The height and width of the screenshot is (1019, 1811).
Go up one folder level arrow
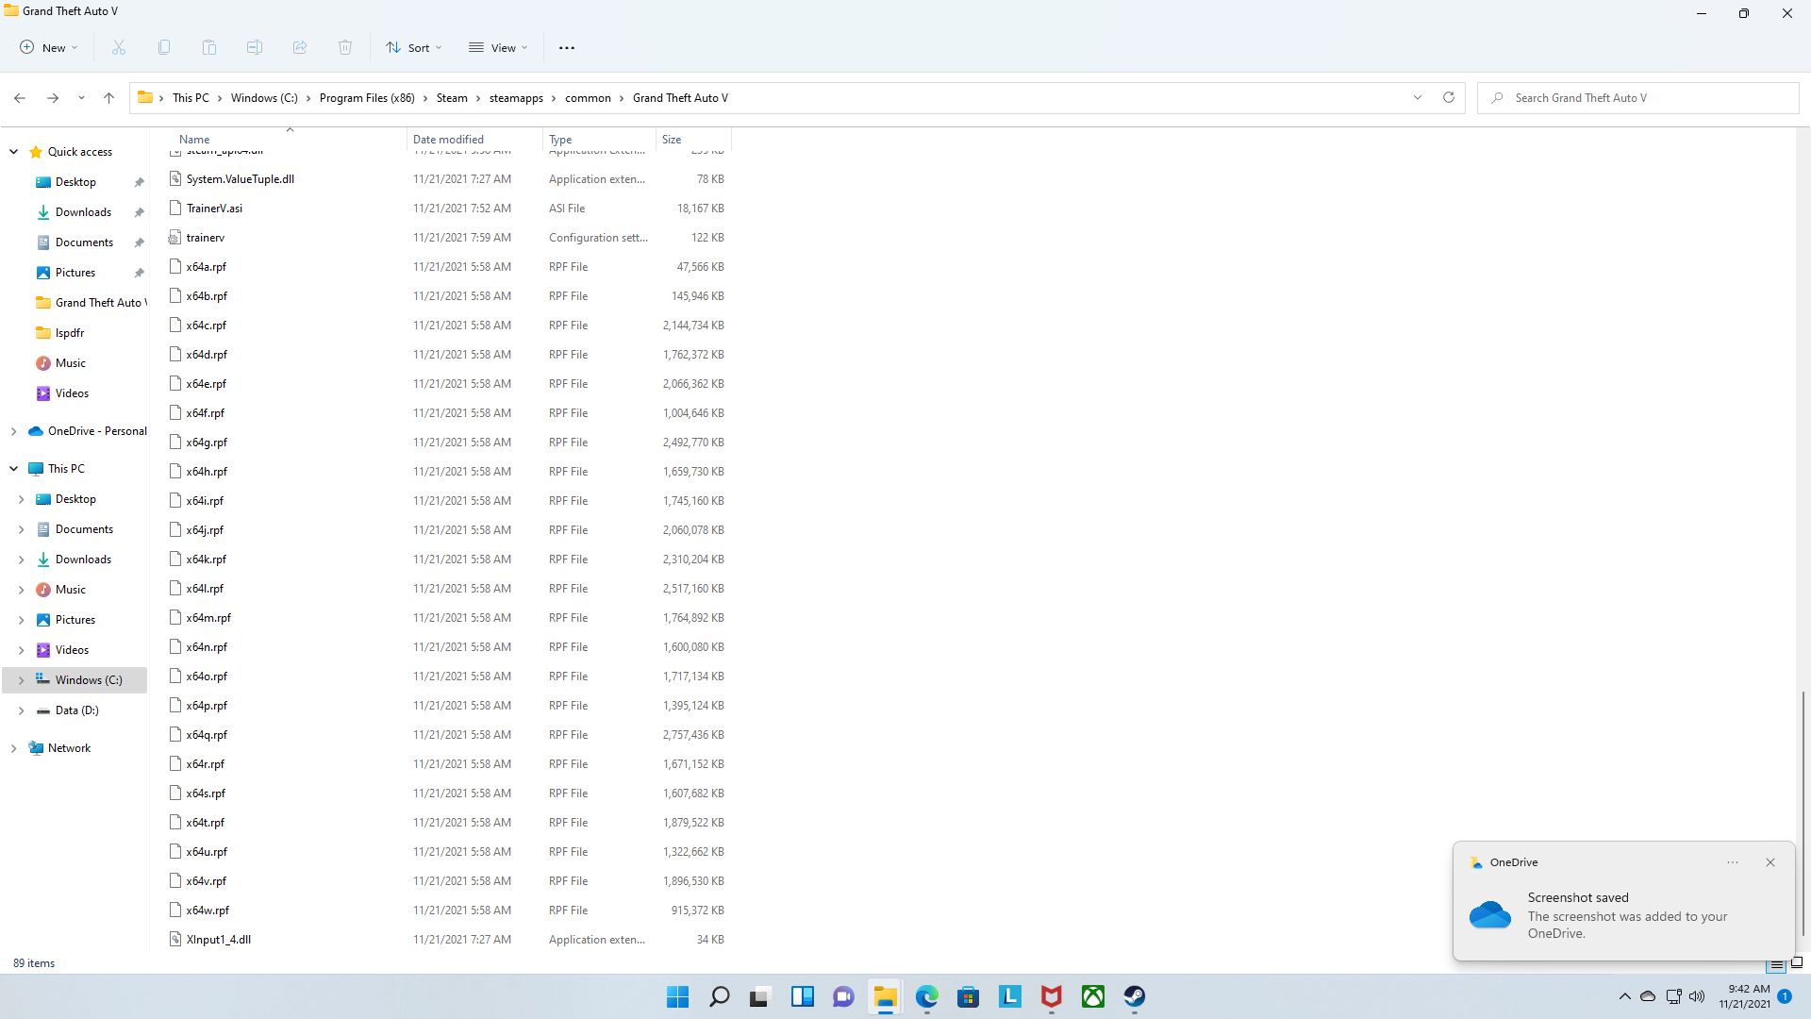coord(108,97)
